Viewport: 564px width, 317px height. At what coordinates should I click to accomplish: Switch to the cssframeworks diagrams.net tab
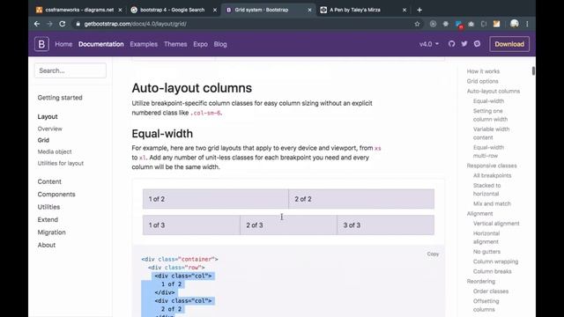pyautogui.click(x=79, y=10)
